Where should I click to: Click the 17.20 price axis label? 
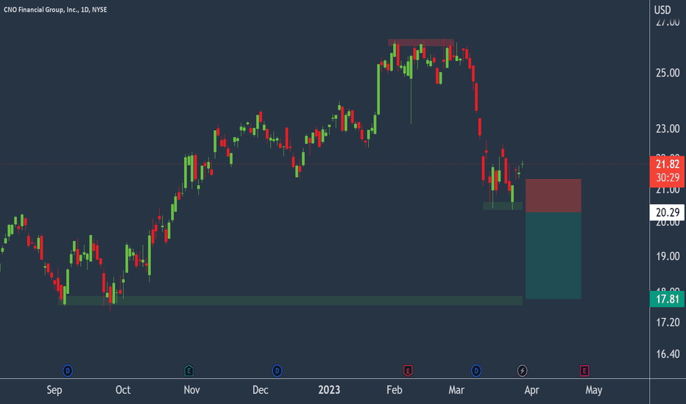[668, 322]
